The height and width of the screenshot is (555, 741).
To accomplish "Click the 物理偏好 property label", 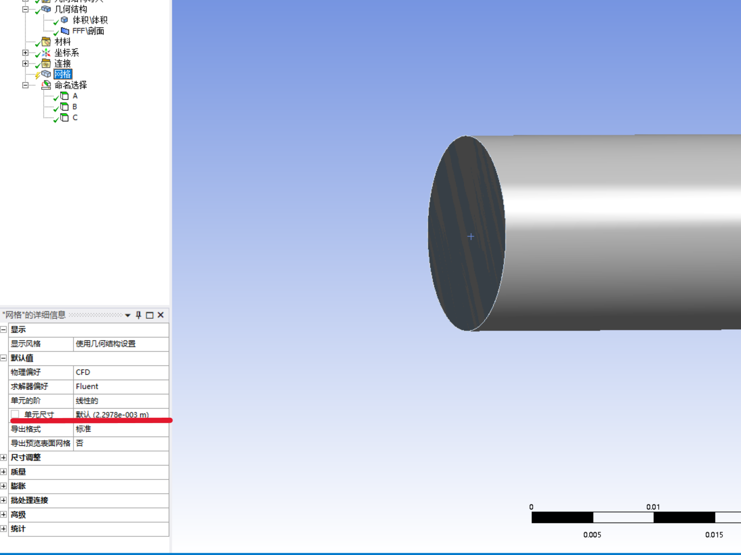I will 26,372.
